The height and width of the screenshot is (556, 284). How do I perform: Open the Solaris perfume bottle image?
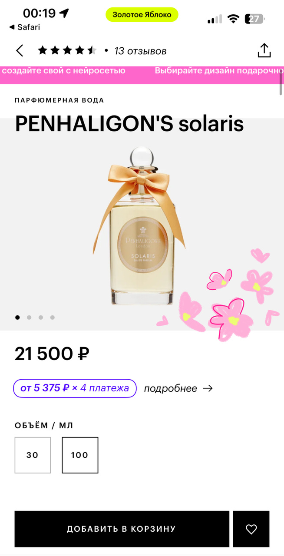(x=139, y=226)
